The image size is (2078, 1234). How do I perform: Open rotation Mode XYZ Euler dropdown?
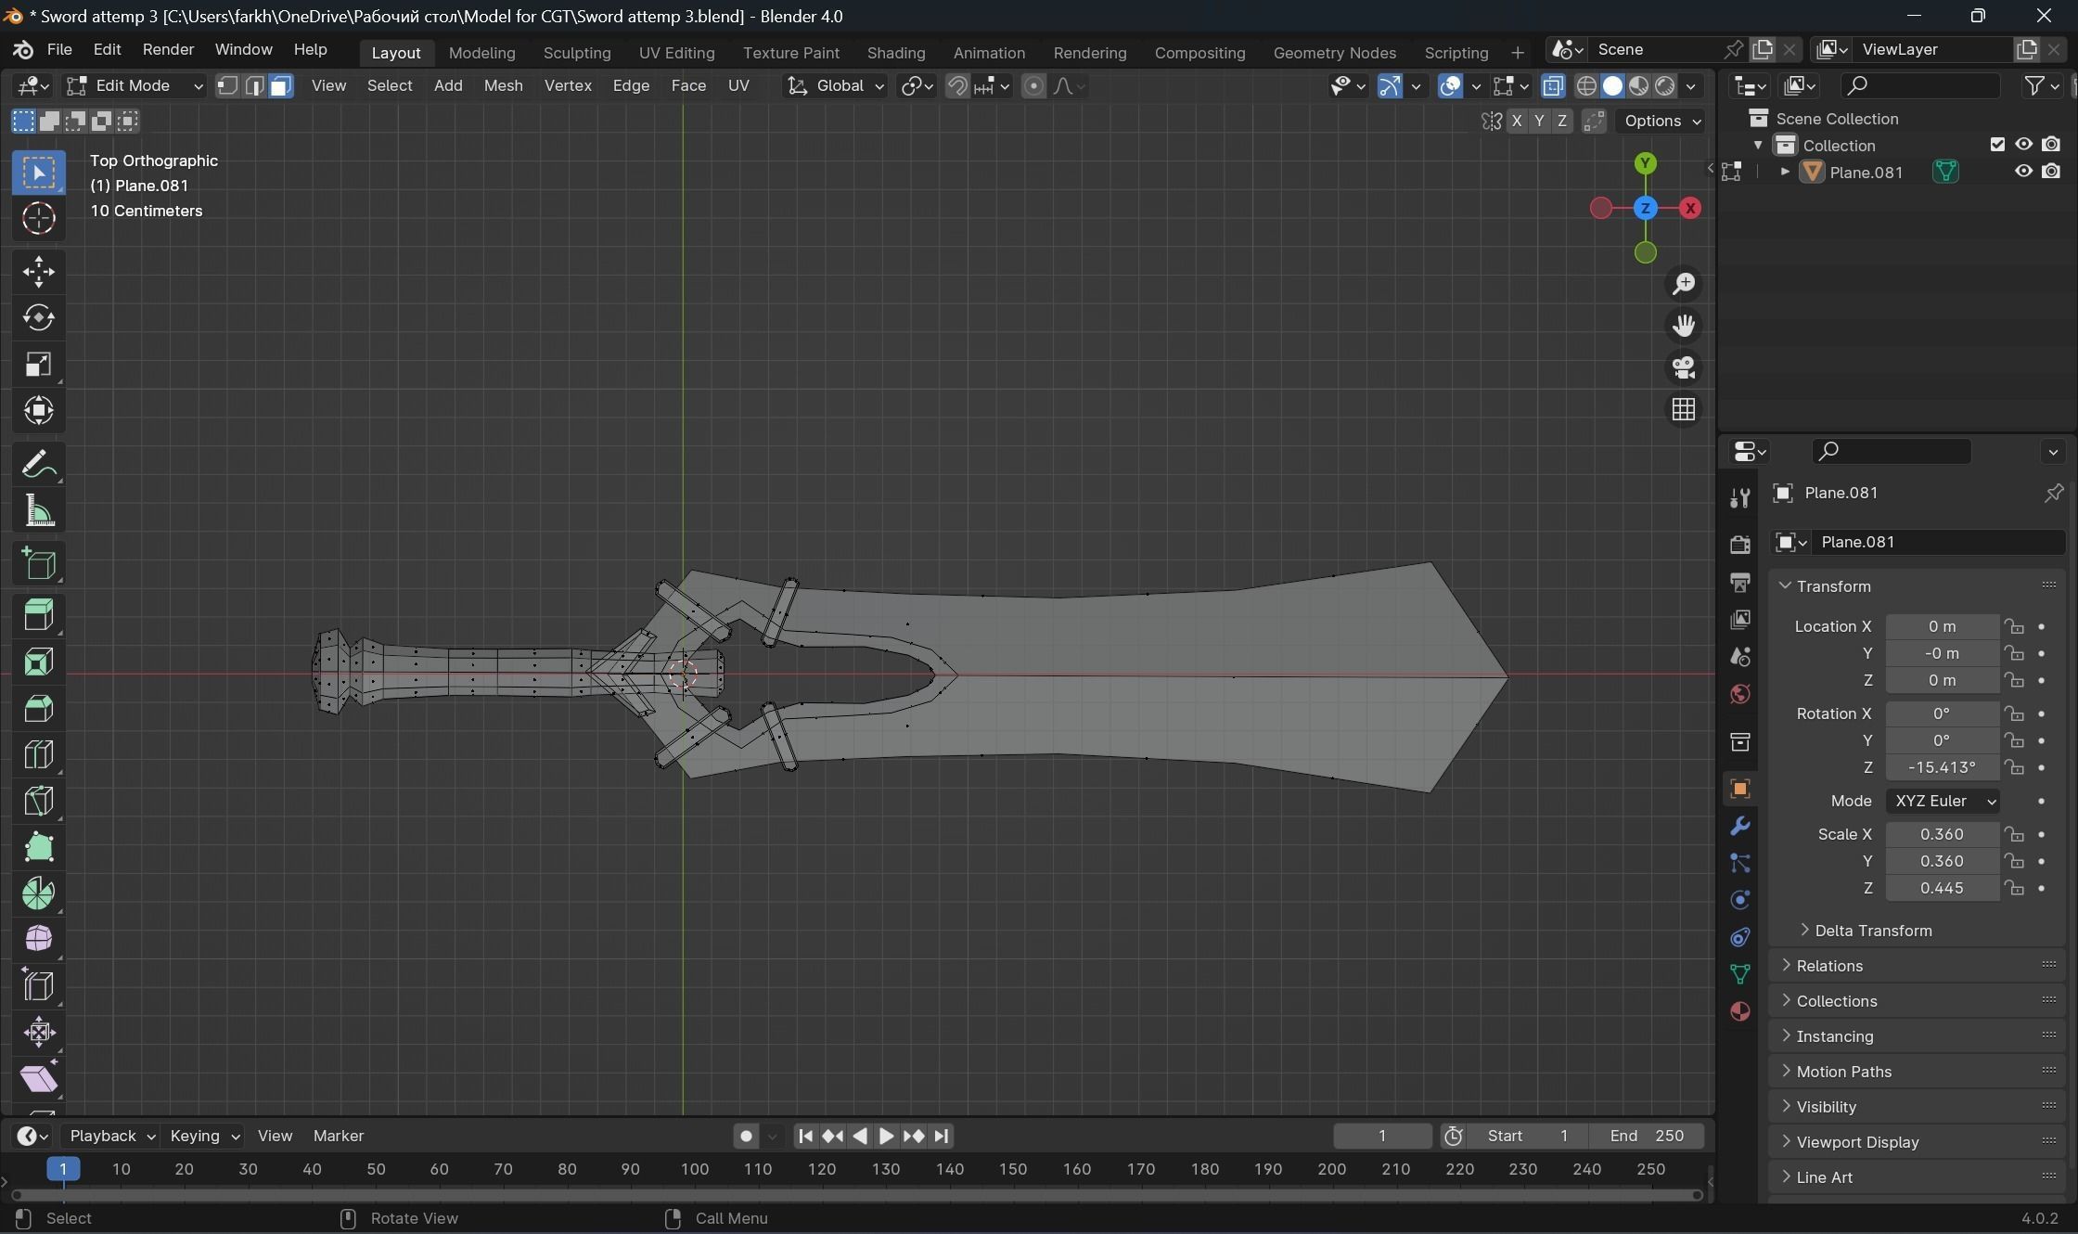coord(1943,802)
